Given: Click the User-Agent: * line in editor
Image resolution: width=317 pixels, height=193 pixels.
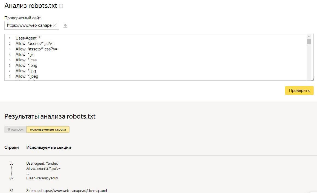Looking at the screenshot, I should tap(28, 38).
